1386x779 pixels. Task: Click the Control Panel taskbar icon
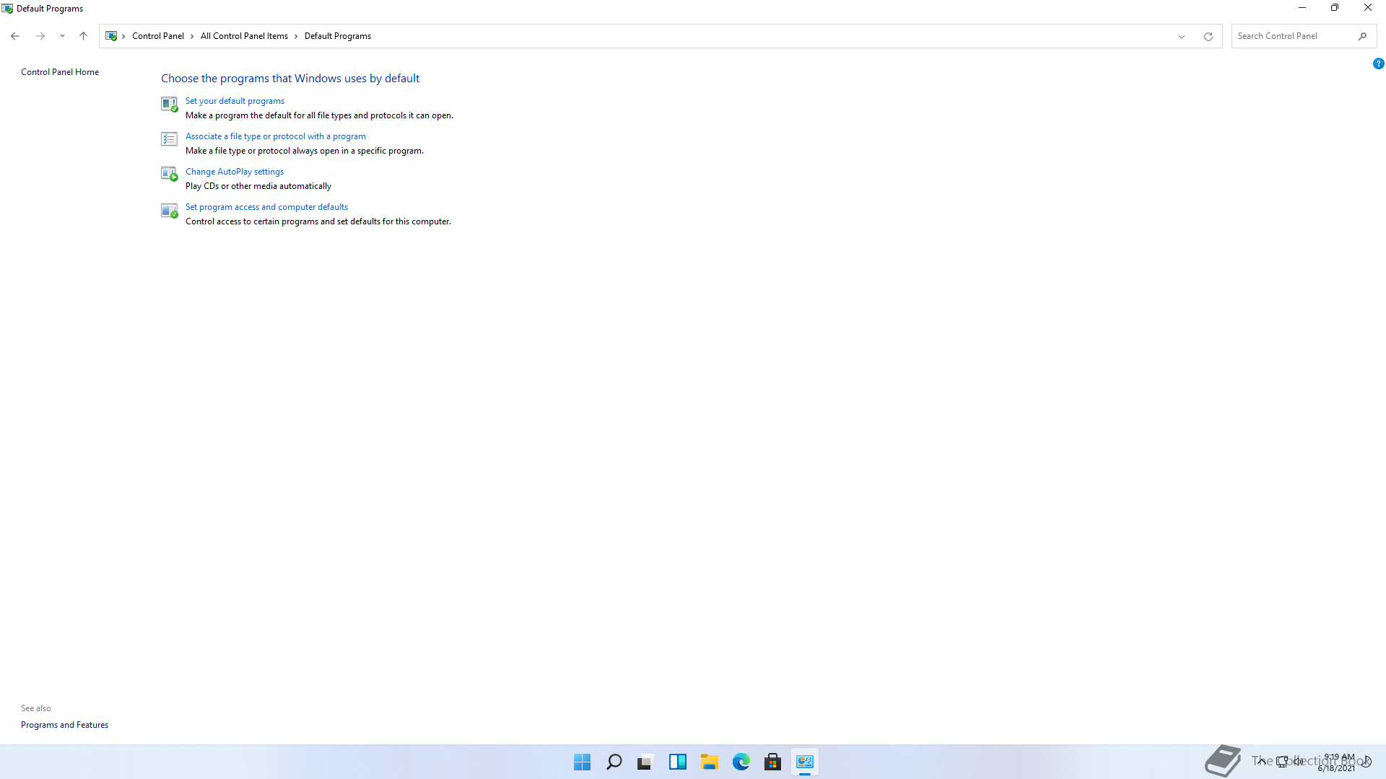pos(805,762)
